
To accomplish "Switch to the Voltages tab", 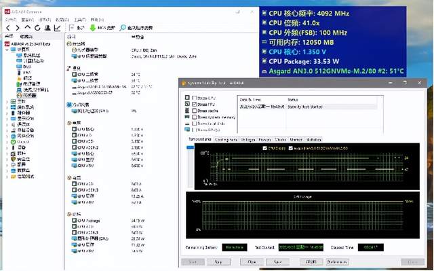I will 248,140.
